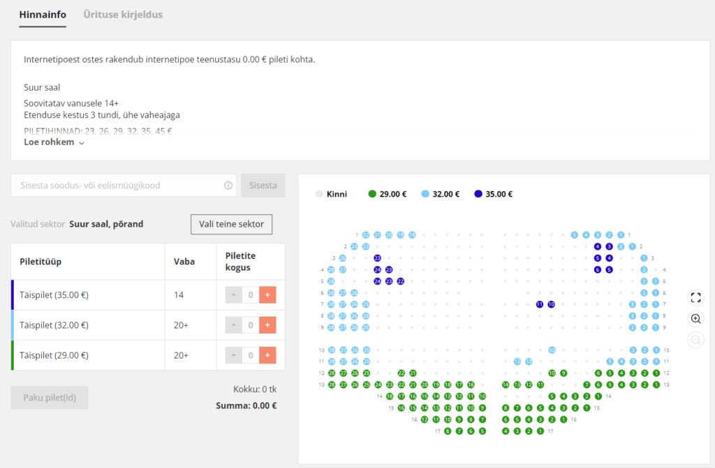
Task: Click the dark blue 35.00 € legend swatch
Action: click(x=478, y=194)
